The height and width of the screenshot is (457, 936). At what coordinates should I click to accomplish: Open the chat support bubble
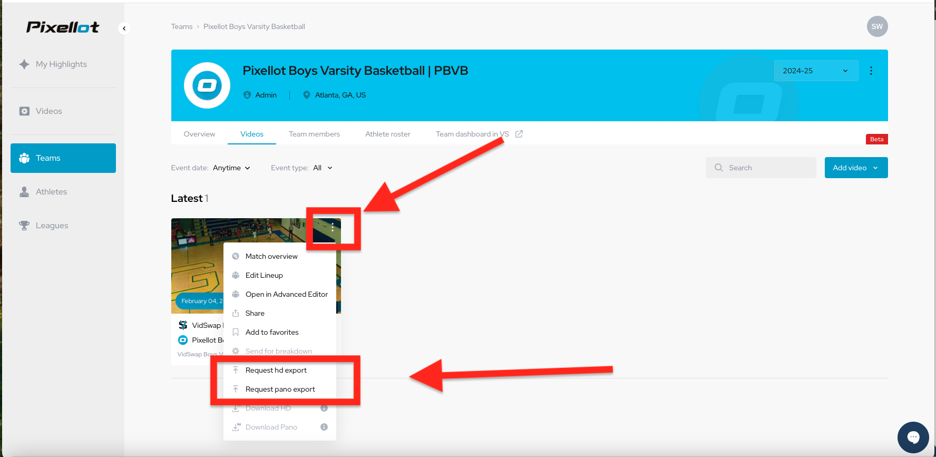click(913, 437)
